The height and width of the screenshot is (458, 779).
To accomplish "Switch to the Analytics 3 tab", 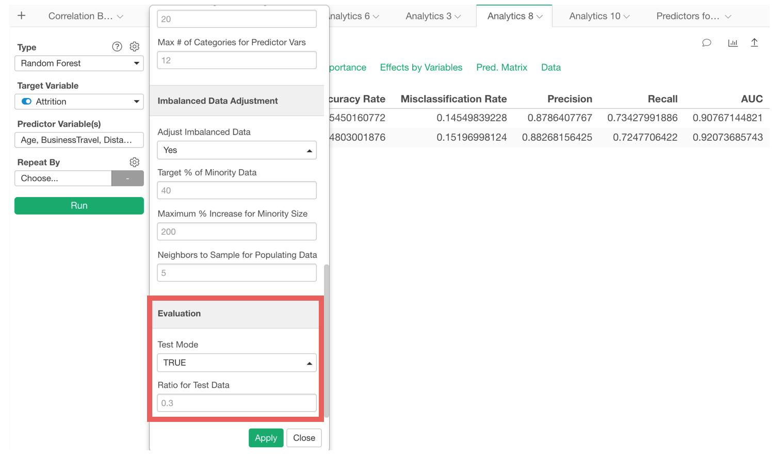I will [433, 16].
